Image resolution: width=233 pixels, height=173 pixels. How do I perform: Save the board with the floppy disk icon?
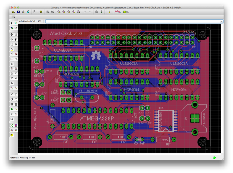pos(18,12)
